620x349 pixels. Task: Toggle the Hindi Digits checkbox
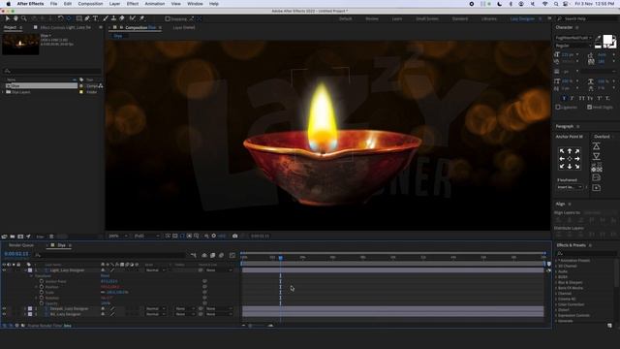click(x=590, y=108)
